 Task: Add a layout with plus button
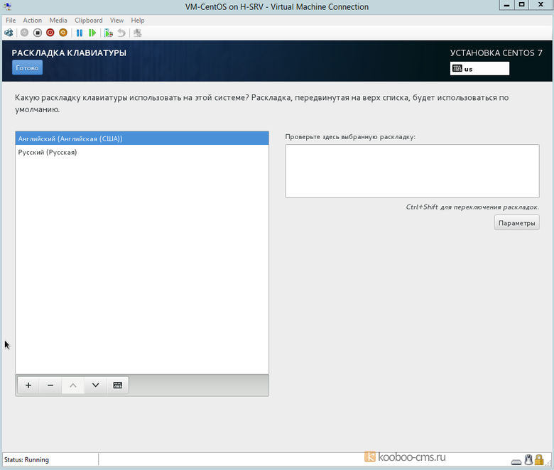28,385
